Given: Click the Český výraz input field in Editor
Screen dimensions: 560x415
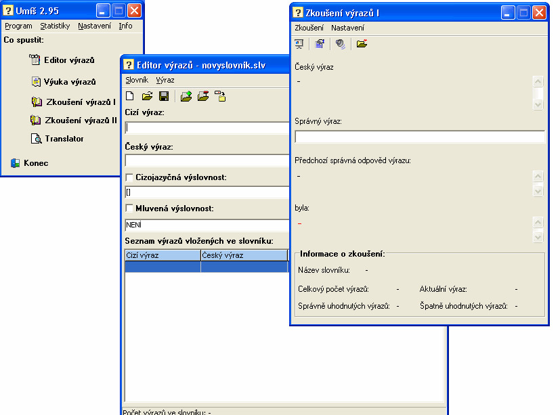Looking at the screenshot, I should tap(207, 160).
